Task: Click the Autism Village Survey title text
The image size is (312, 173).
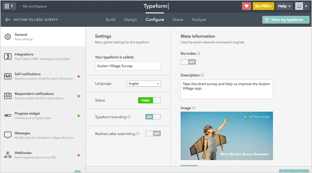Action: pyautogui.click(x=36, y=20)
